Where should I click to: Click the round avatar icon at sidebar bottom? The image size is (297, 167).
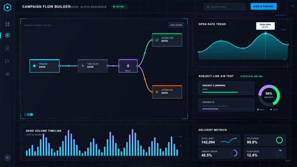click(x=7, y=158)
